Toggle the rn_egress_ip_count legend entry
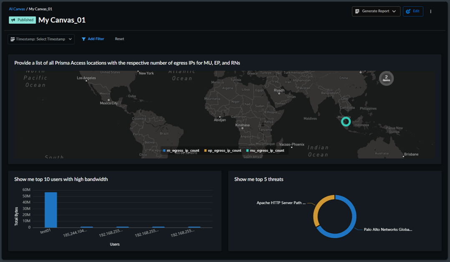Image resolution: width=450 pixels, height=262 pixels. tap(181, 151)
